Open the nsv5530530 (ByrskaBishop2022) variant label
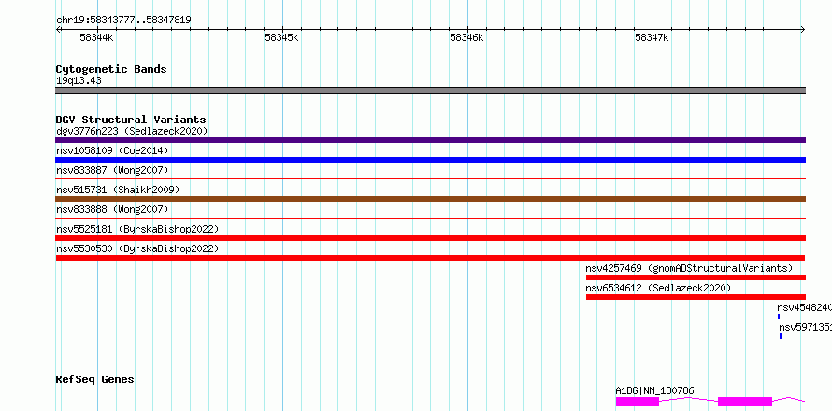Viewport: 832px width, 411px height. point(137,248)
